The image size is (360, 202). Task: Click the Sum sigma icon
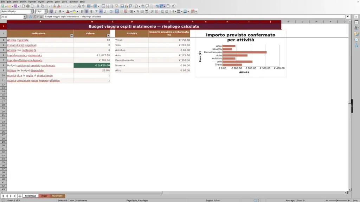[x=35, y=17]
